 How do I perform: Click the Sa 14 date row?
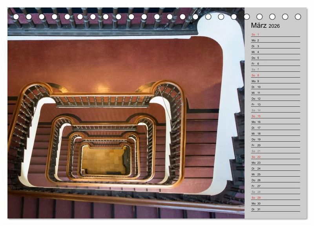[x=275, y=110]
